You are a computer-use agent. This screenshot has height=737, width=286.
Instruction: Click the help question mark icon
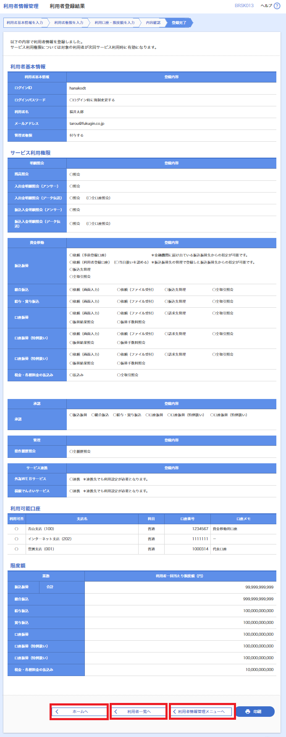tap(277, 6)
